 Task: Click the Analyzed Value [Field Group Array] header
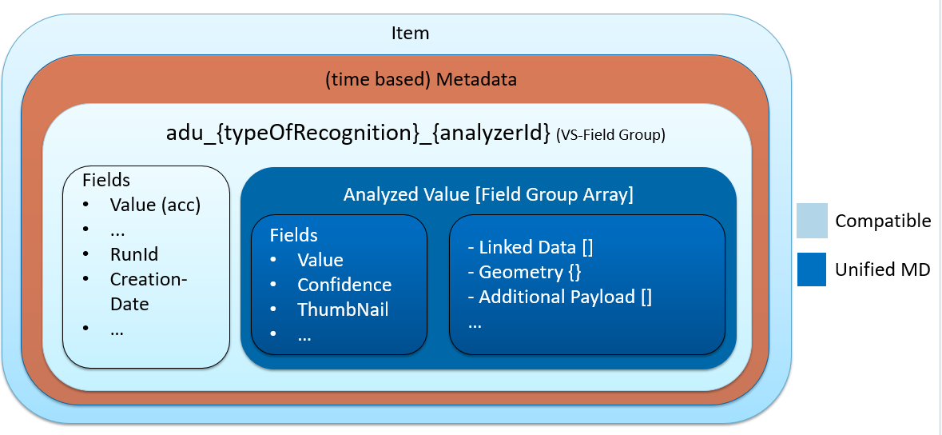point(488,194)
